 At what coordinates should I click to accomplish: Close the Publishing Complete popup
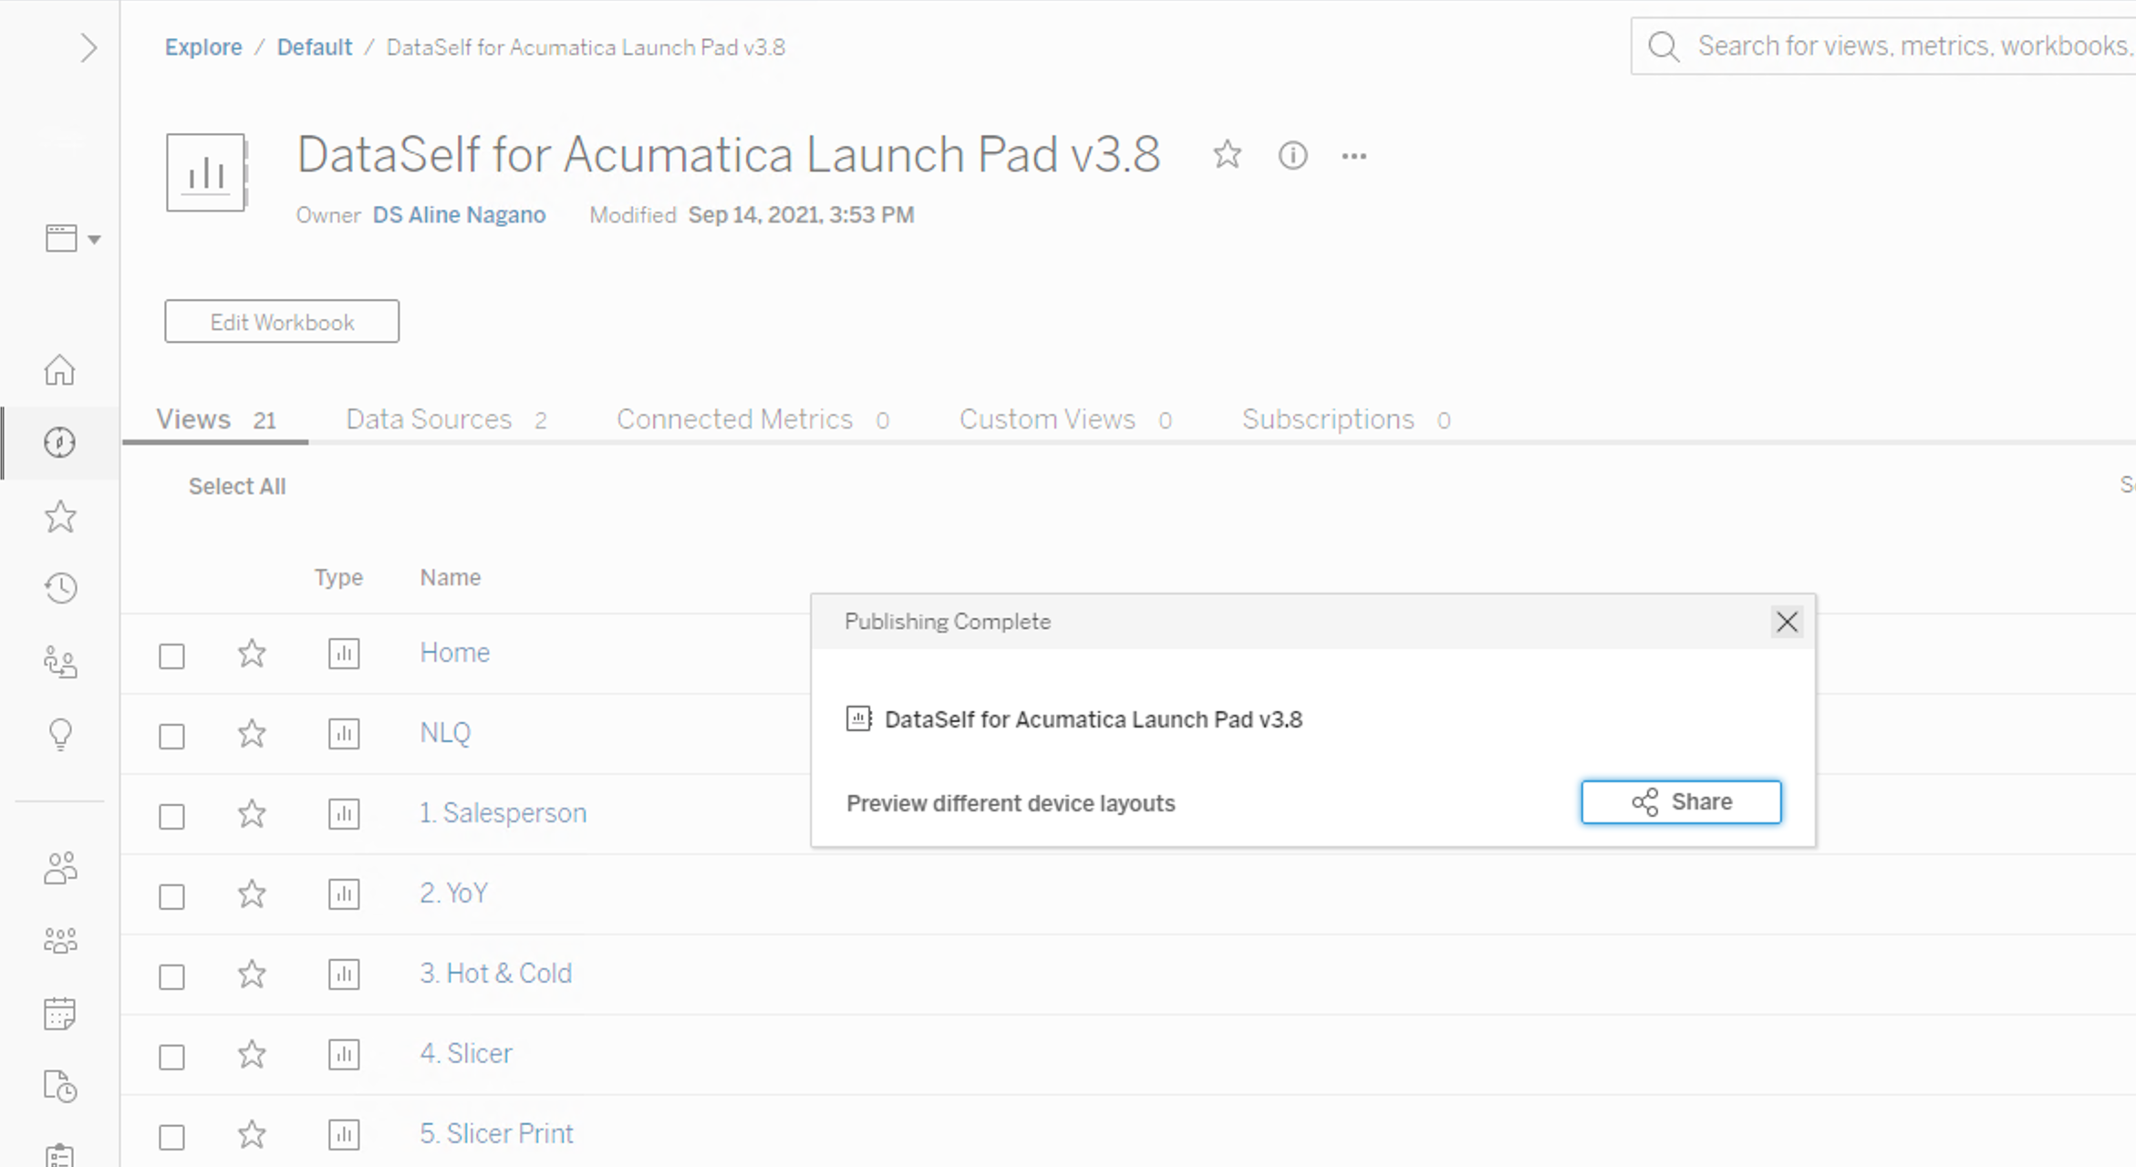tap(1786, 622)
